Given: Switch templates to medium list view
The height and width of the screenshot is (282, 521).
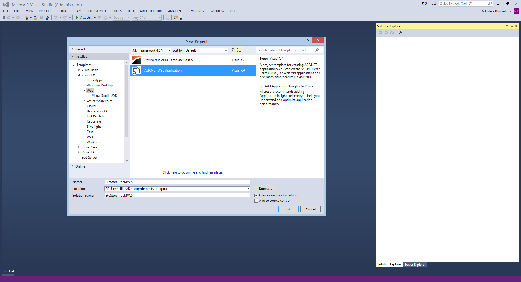Looking at the screenshot, I should tap(239, 50).
